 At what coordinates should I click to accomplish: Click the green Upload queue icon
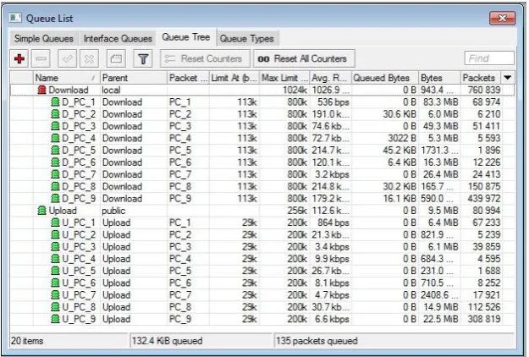[41, 211]
